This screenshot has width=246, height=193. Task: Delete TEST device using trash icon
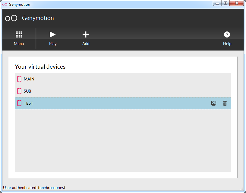(225, 103)
